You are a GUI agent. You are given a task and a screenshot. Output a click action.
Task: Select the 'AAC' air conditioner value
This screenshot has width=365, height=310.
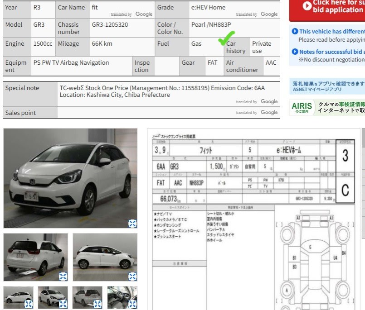pos(271,63)
